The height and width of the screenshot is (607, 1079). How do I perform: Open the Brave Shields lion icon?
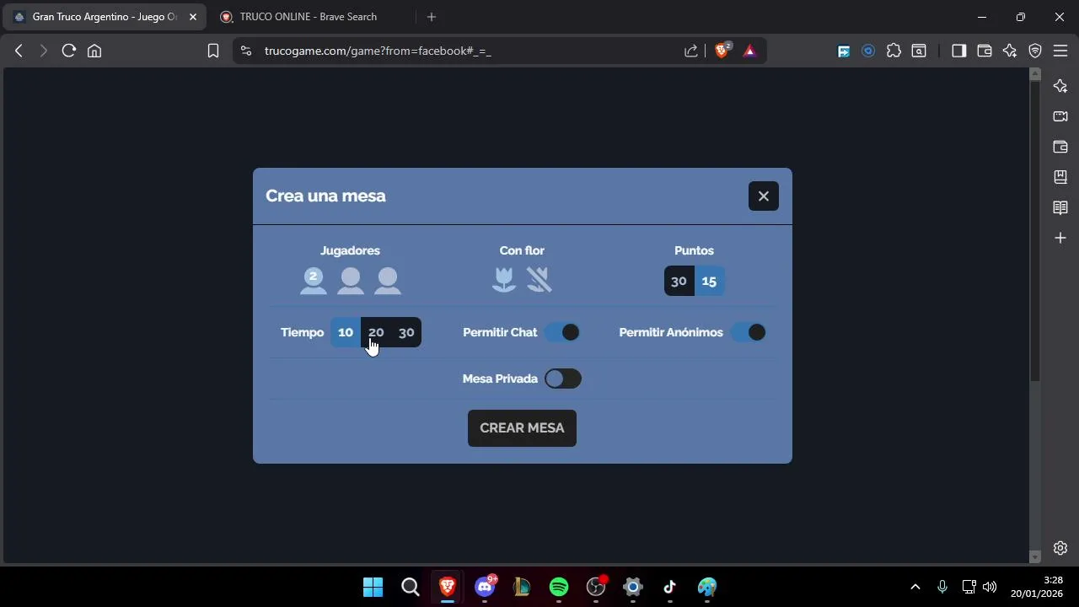[x=722, y=51]
